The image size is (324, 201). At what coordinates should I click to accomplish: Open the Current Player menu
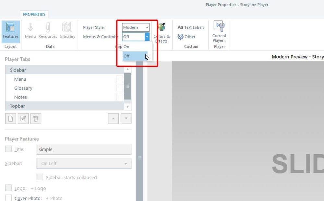[x=219, y=31]
